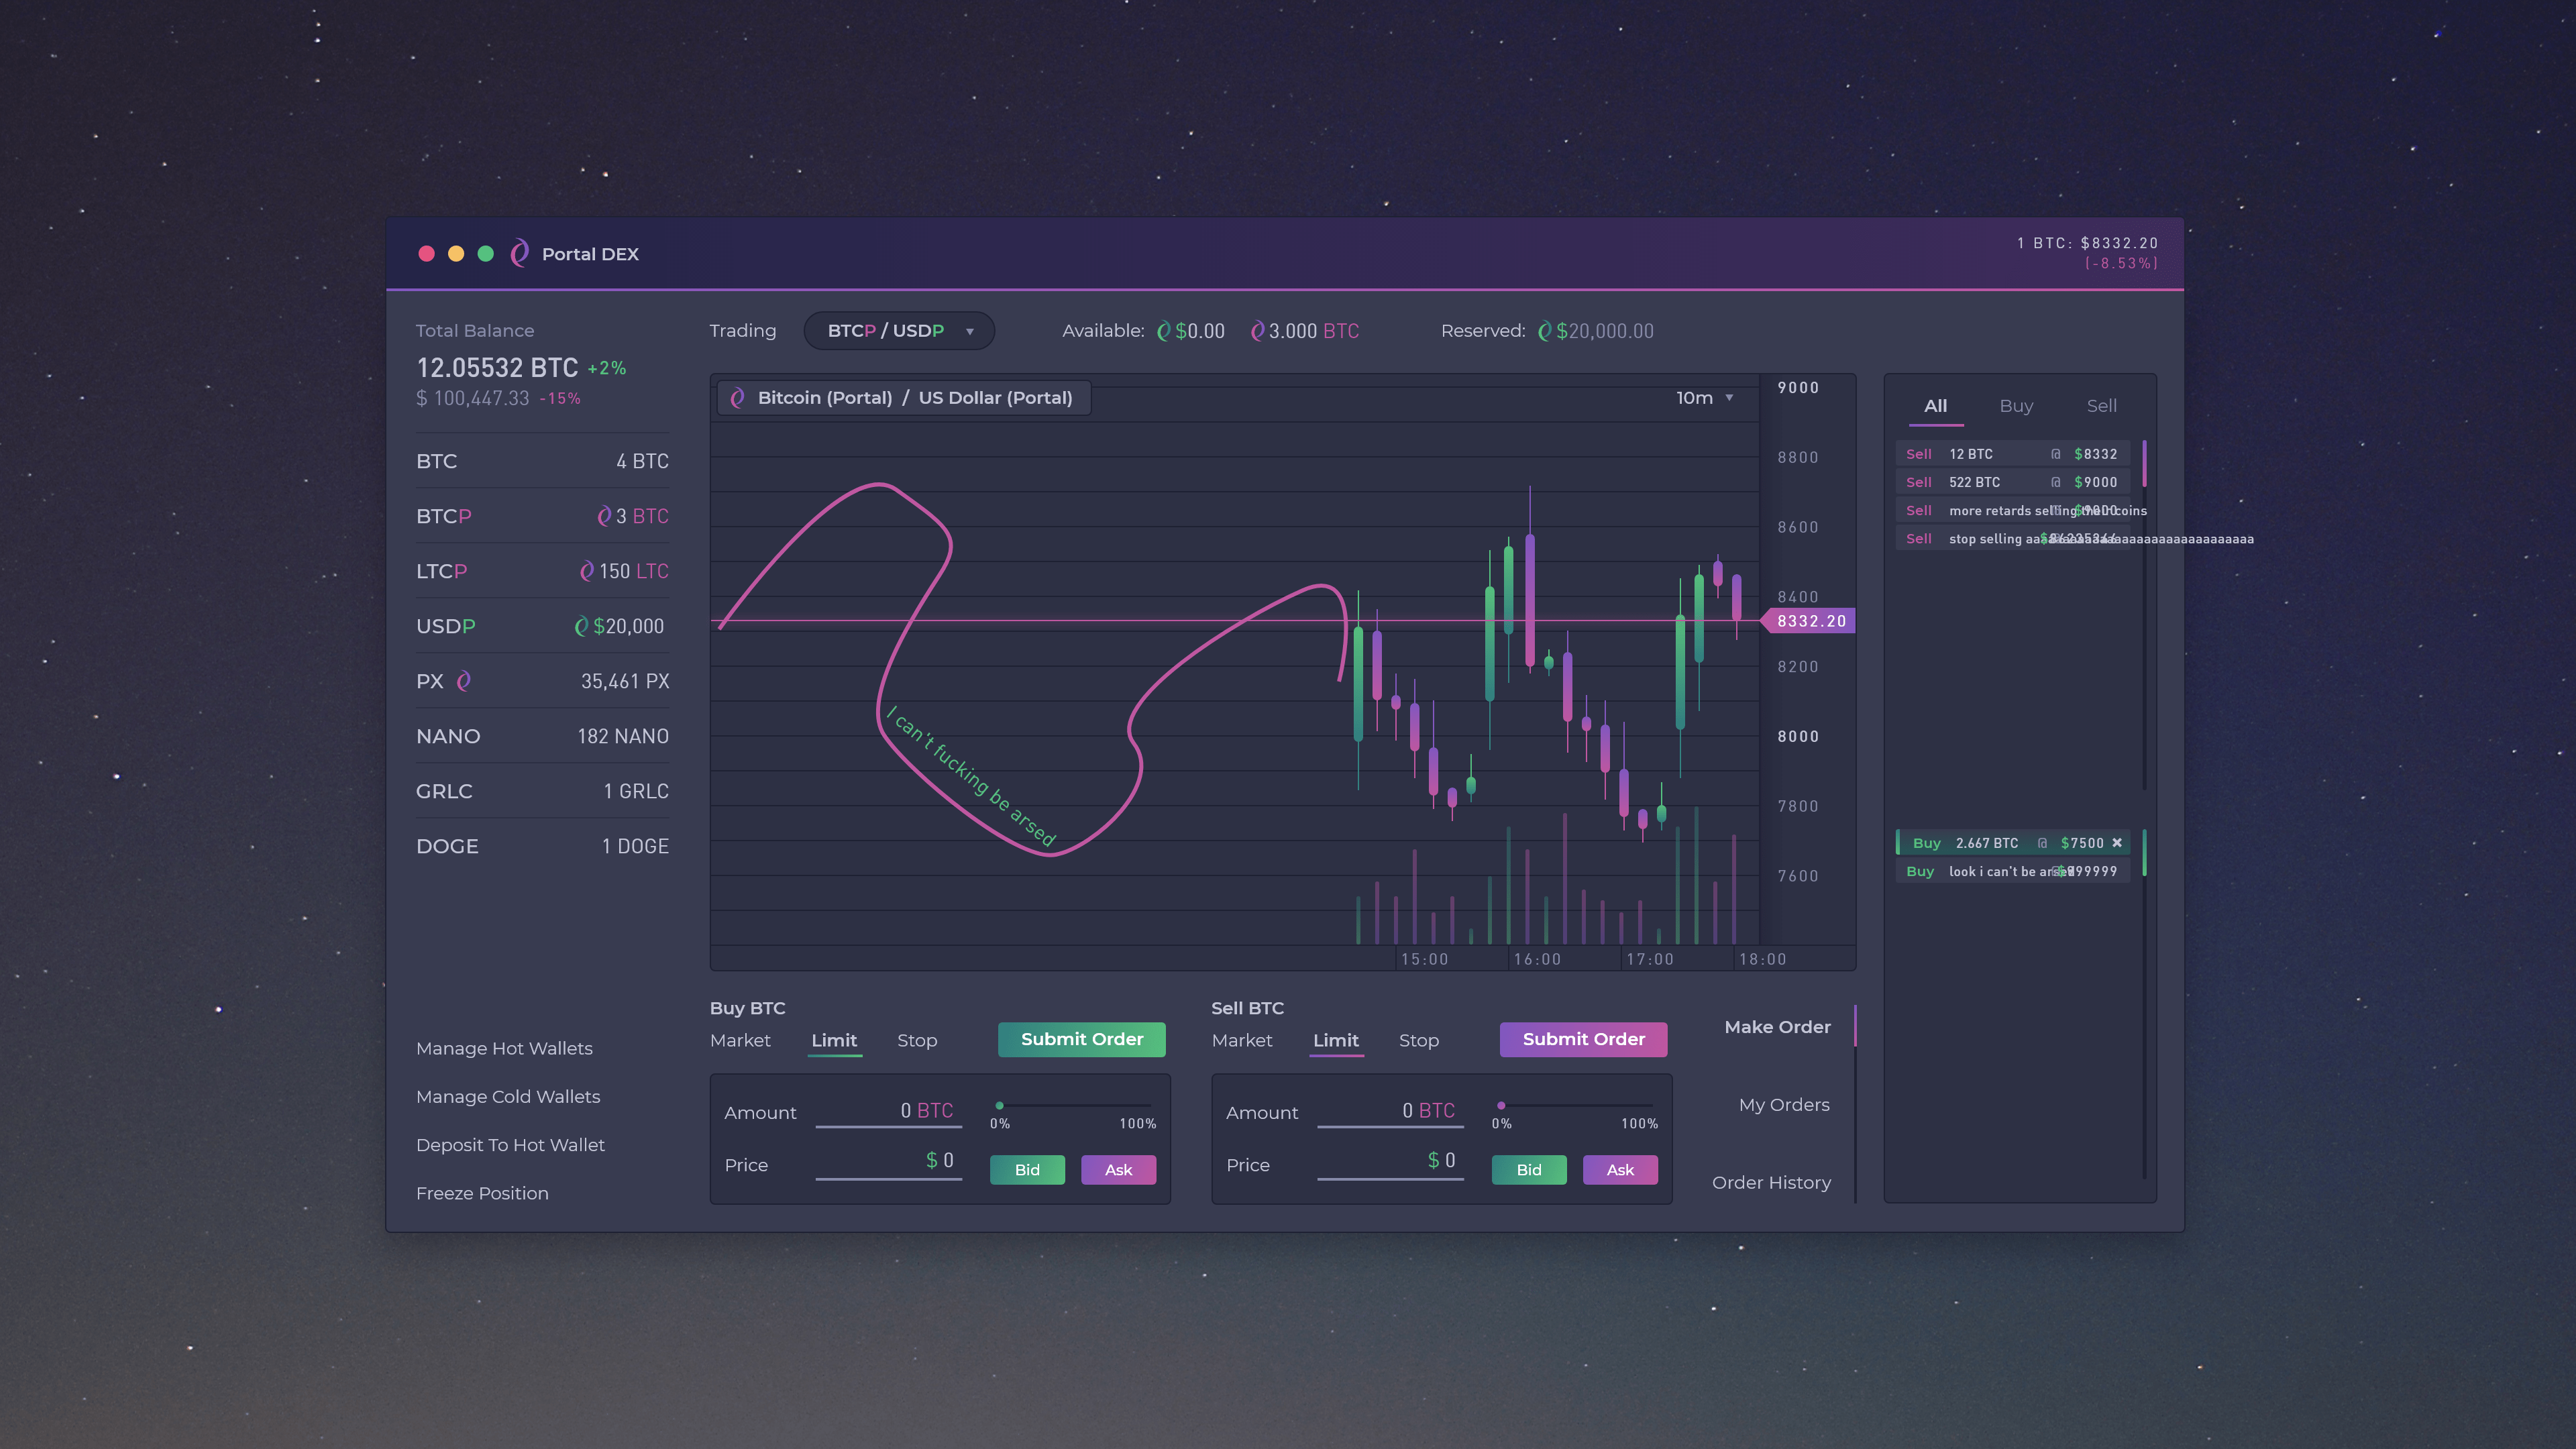Switch order book to the Sell tab
The image size is (2576, 1449).
tap(2101, 406)
